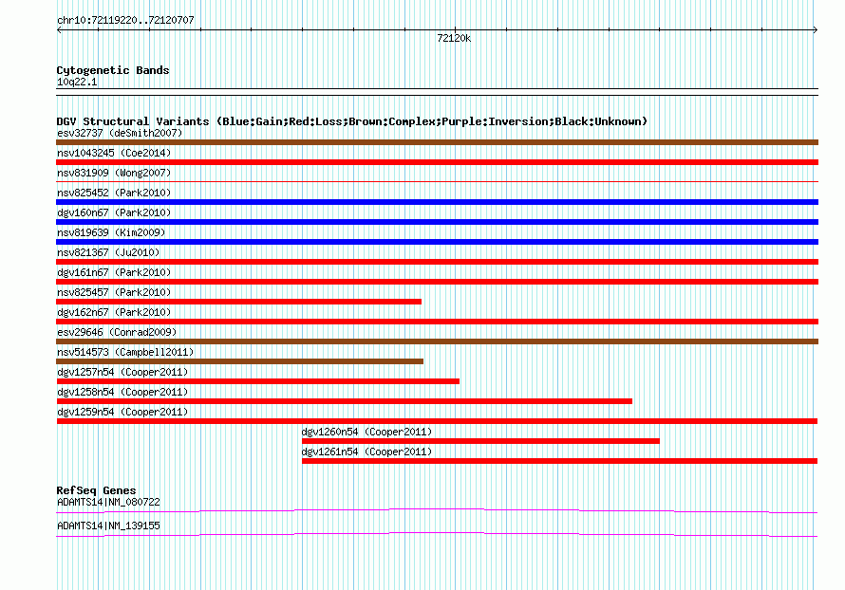Open dgv1261n54 (Cooper2011) label
This screenshot has height=590, width=845.
[x=366, y=452]
